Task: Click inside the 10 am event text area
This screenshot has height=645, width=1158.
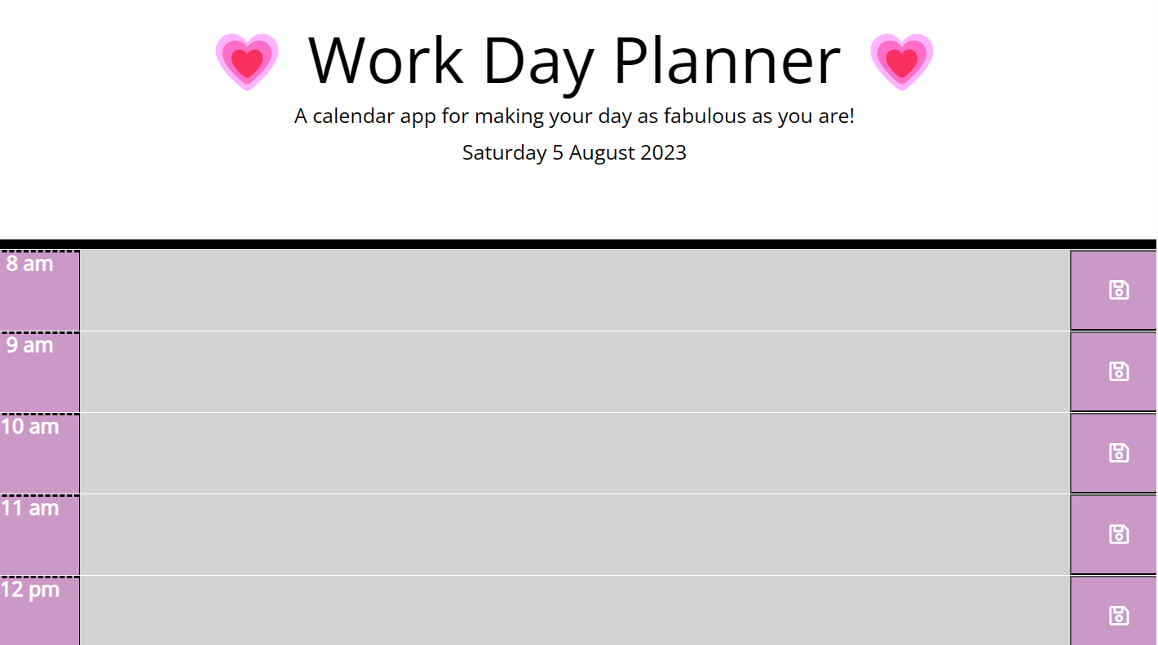Action: click(571, 453)
